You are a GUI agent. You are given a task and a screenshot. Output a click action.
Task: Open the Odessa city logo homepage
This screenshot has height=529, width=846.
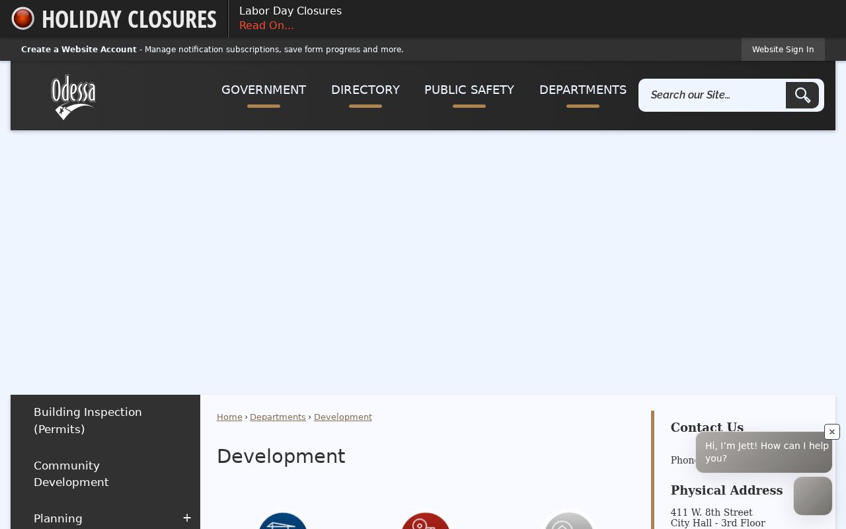point(73,97)
